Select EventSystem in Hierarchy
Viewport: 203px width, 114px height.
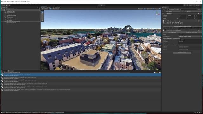10,18
